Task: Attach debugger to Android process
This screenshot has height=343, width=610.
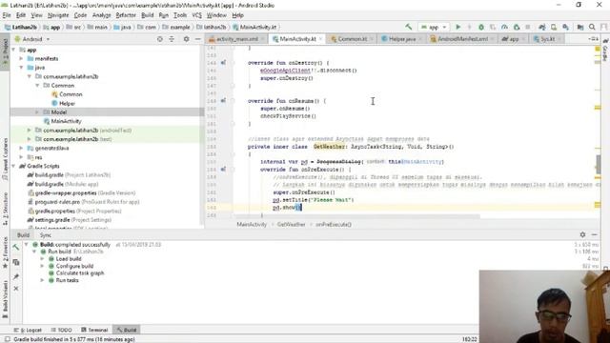Action: tap(517, 27)
